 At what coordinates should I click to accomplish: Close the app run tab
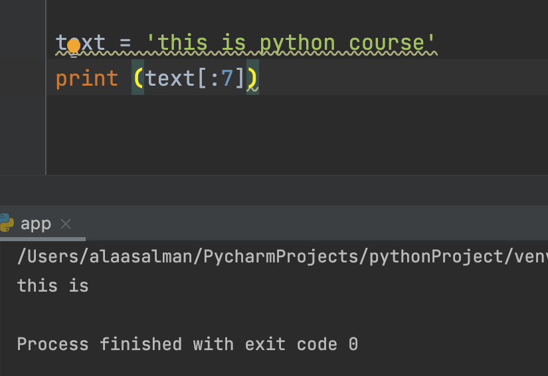(66, 224)
